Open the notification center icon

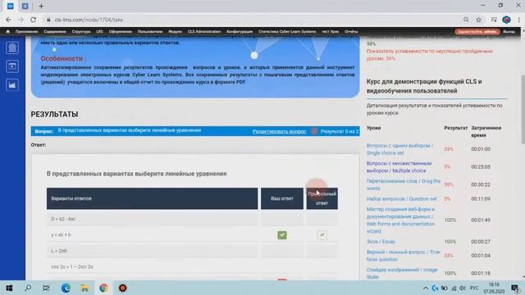515,288
